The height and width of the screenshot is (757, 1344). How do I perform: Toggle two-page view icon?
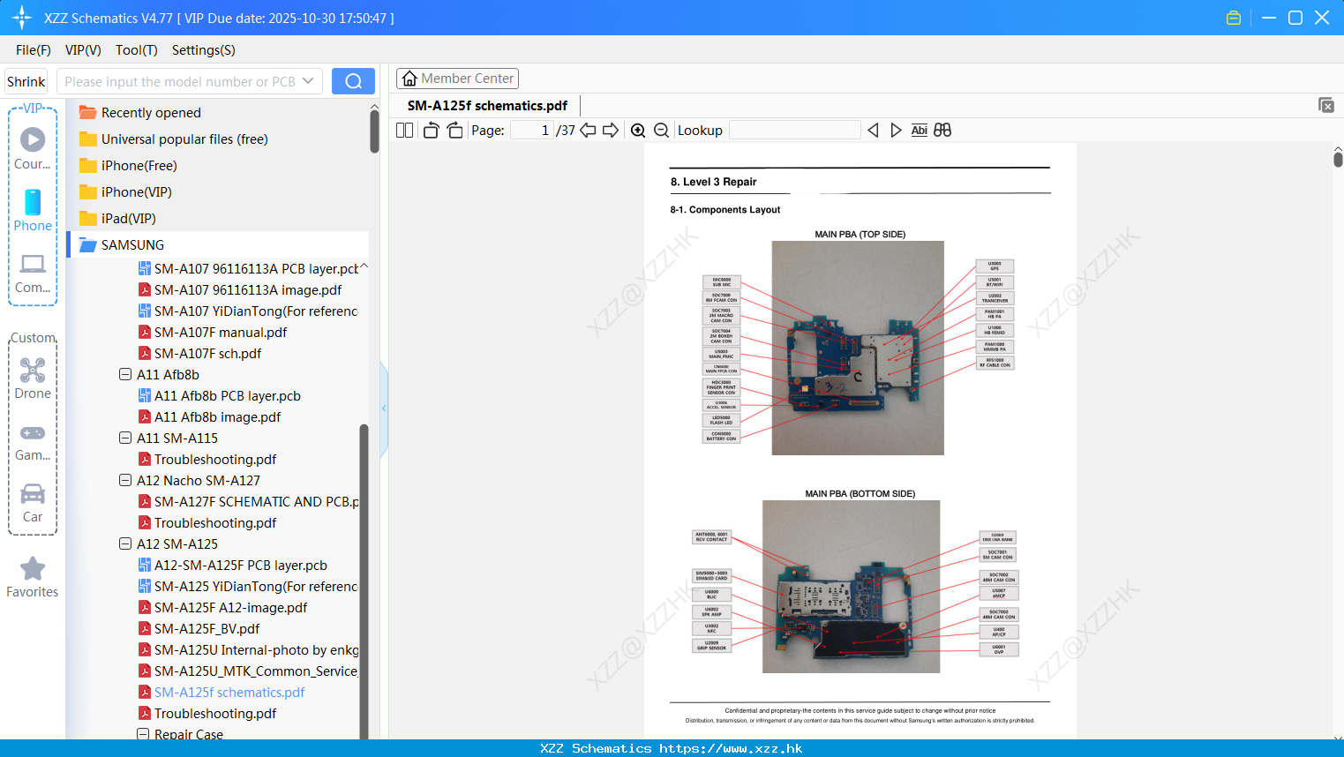coord(404,131)
